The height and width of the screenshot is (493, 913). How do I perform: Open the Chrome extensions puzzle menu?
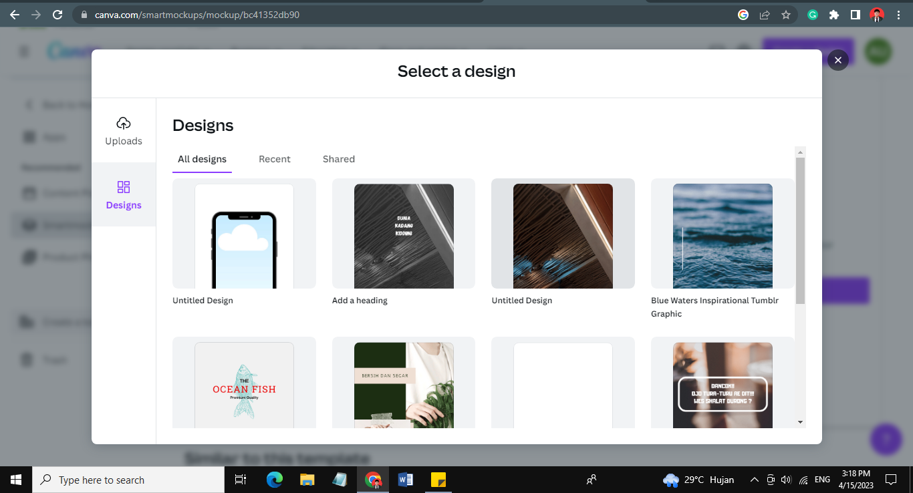[834, 14]
